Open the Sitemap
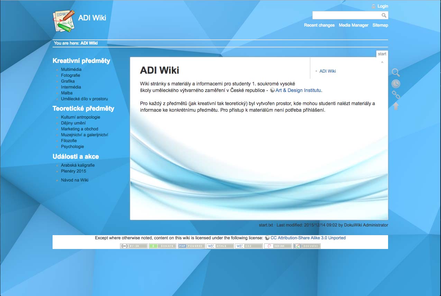Screen dimensions: 441x296 coord(380,25)
